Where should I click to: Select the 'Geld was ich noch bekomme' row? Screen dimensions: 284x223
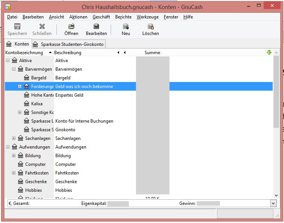pyautogui.click(x=139, y=86)
